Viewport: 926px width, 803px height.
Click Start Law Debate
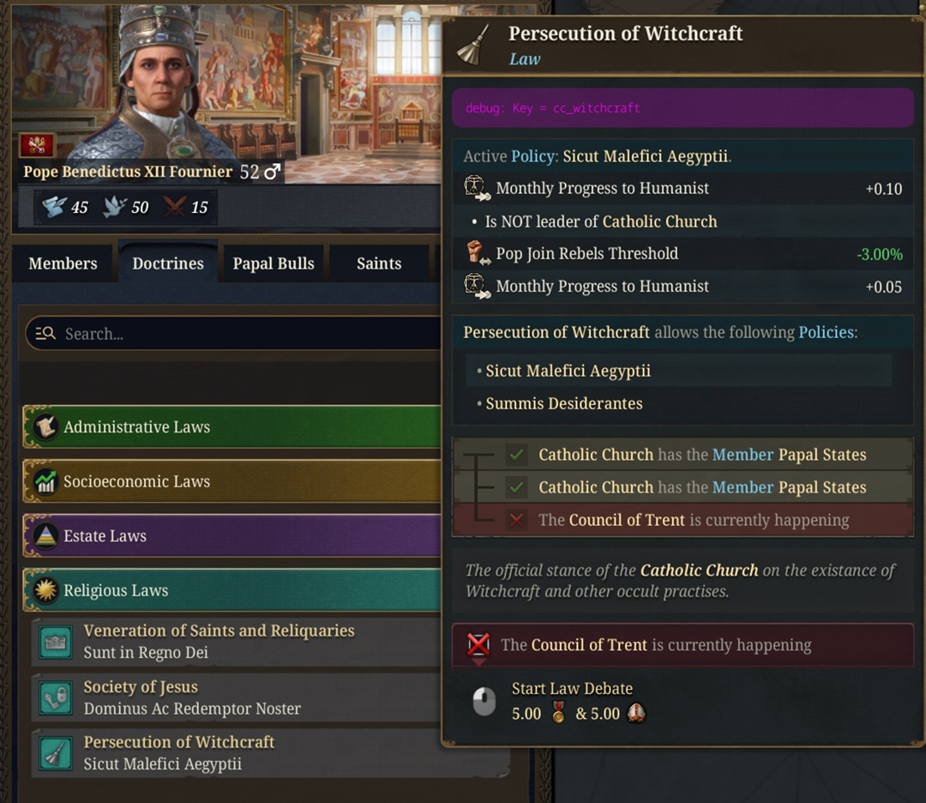click(572, 689)
